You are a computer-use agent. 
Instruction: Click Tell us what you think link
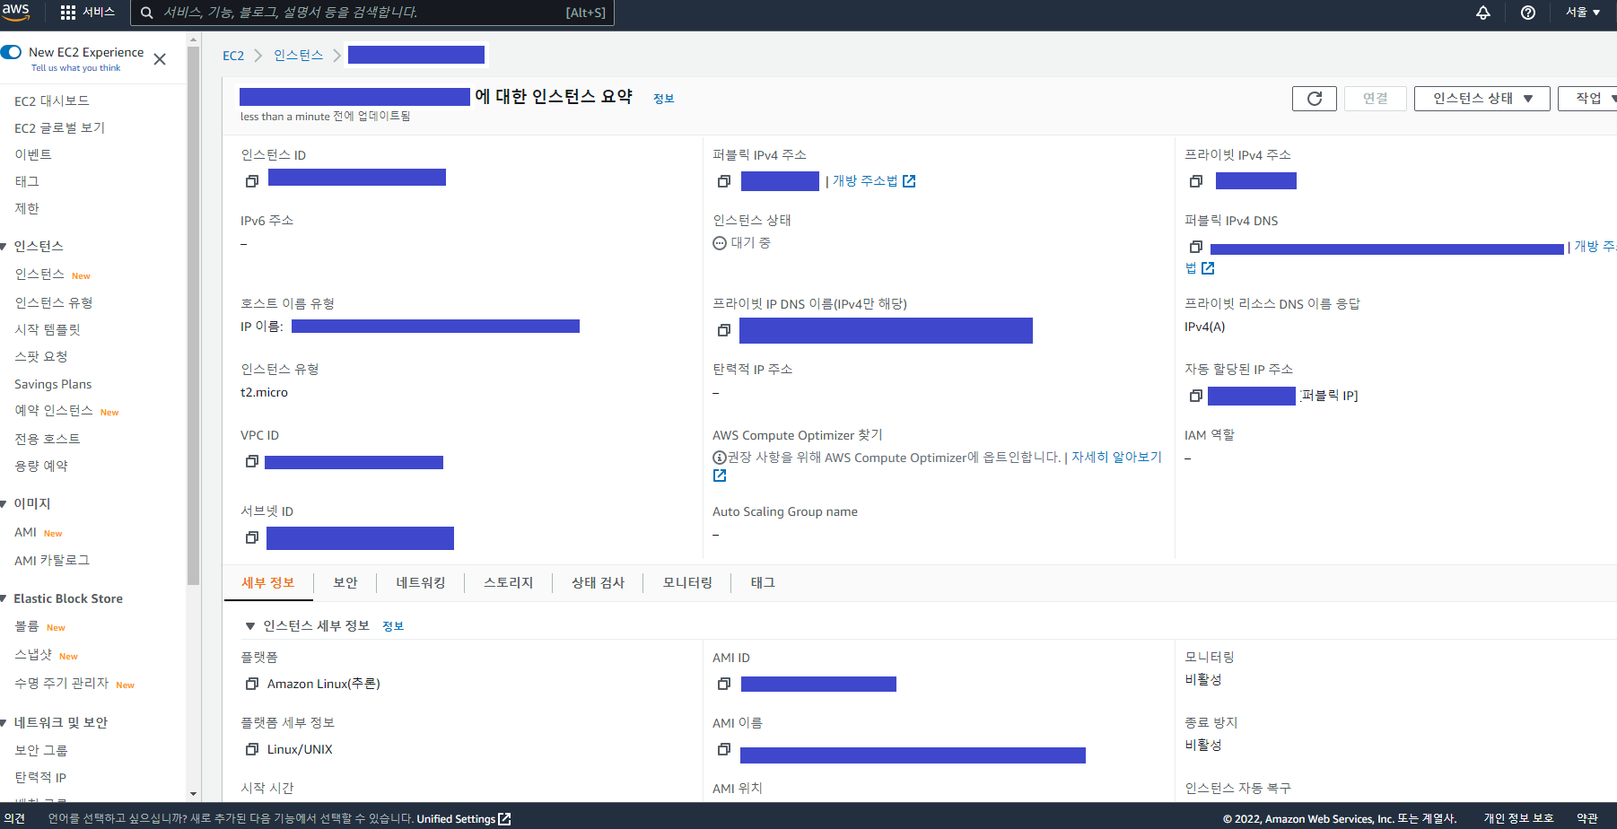click(75, 68)
